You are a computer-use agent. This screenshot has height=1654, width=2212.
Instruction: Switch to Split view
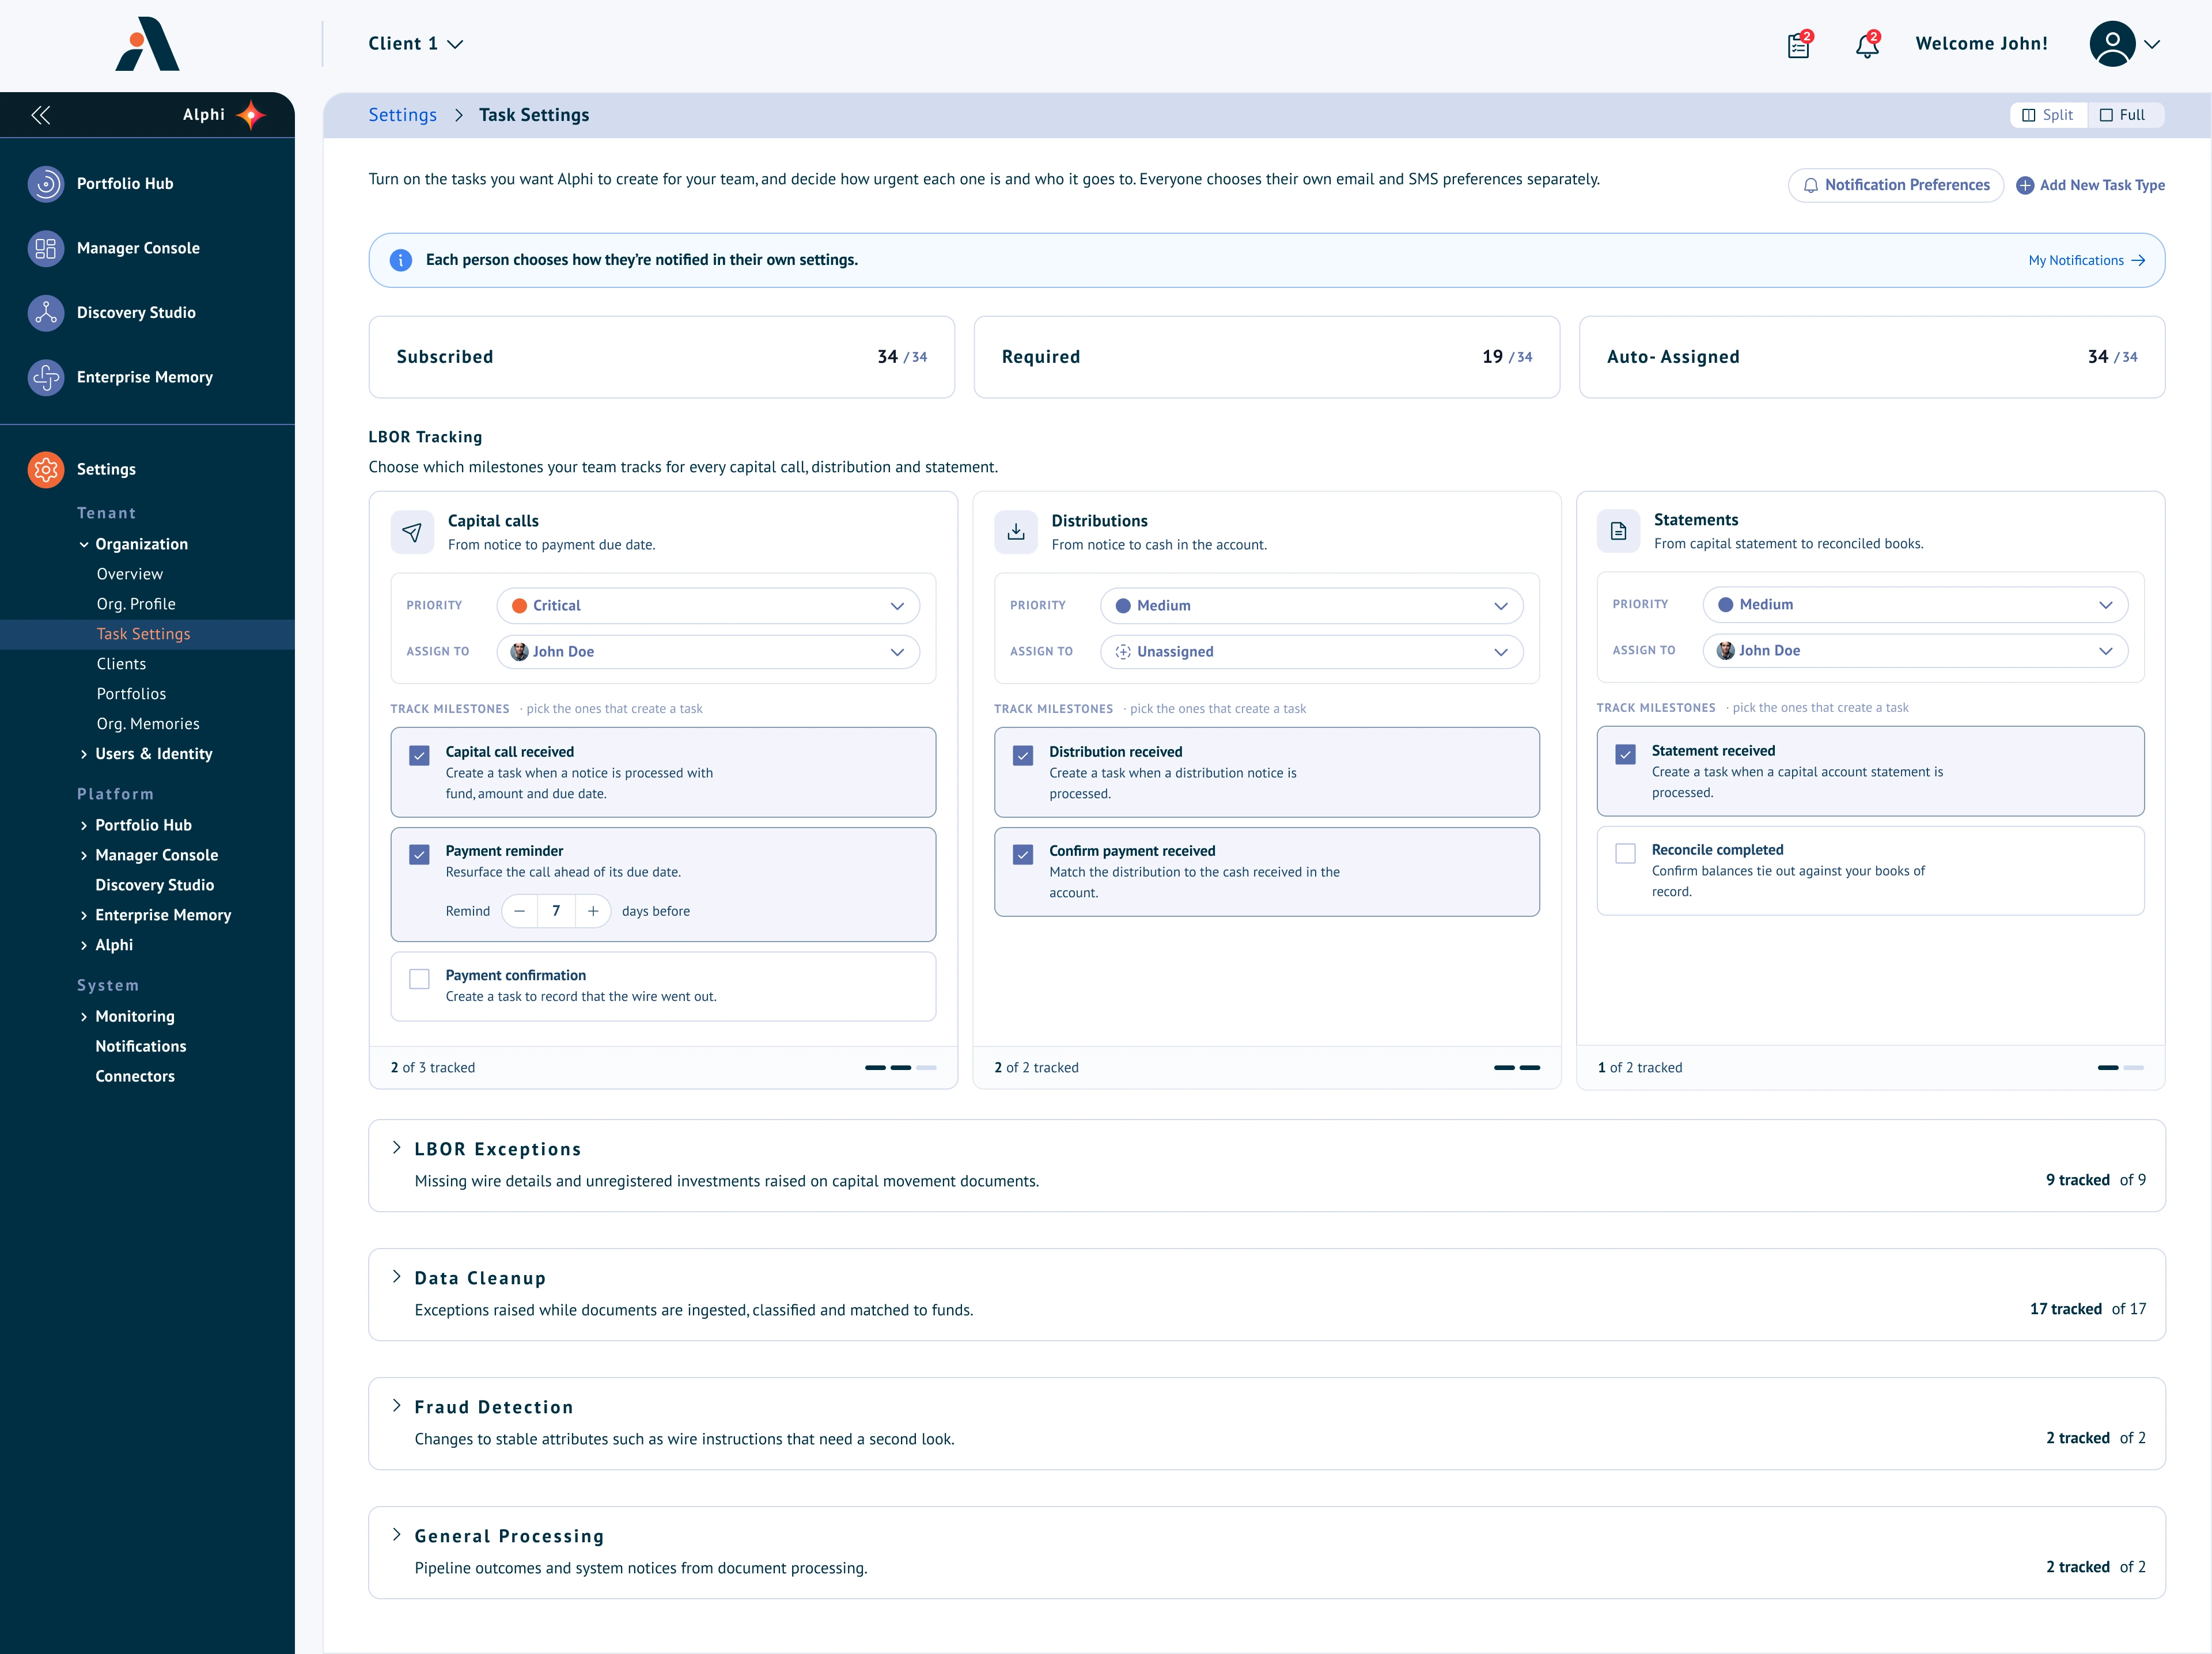[2048, 115]
